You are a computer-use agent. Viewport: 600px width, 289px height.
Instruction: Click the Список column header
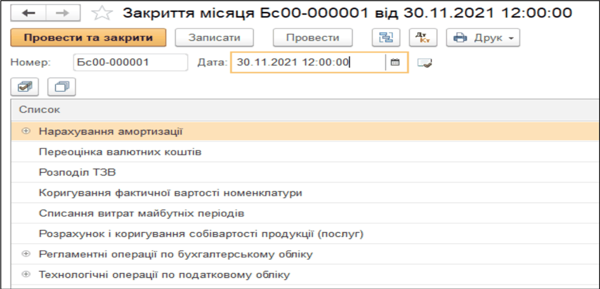pyautogui.click(x=305, y=110)
